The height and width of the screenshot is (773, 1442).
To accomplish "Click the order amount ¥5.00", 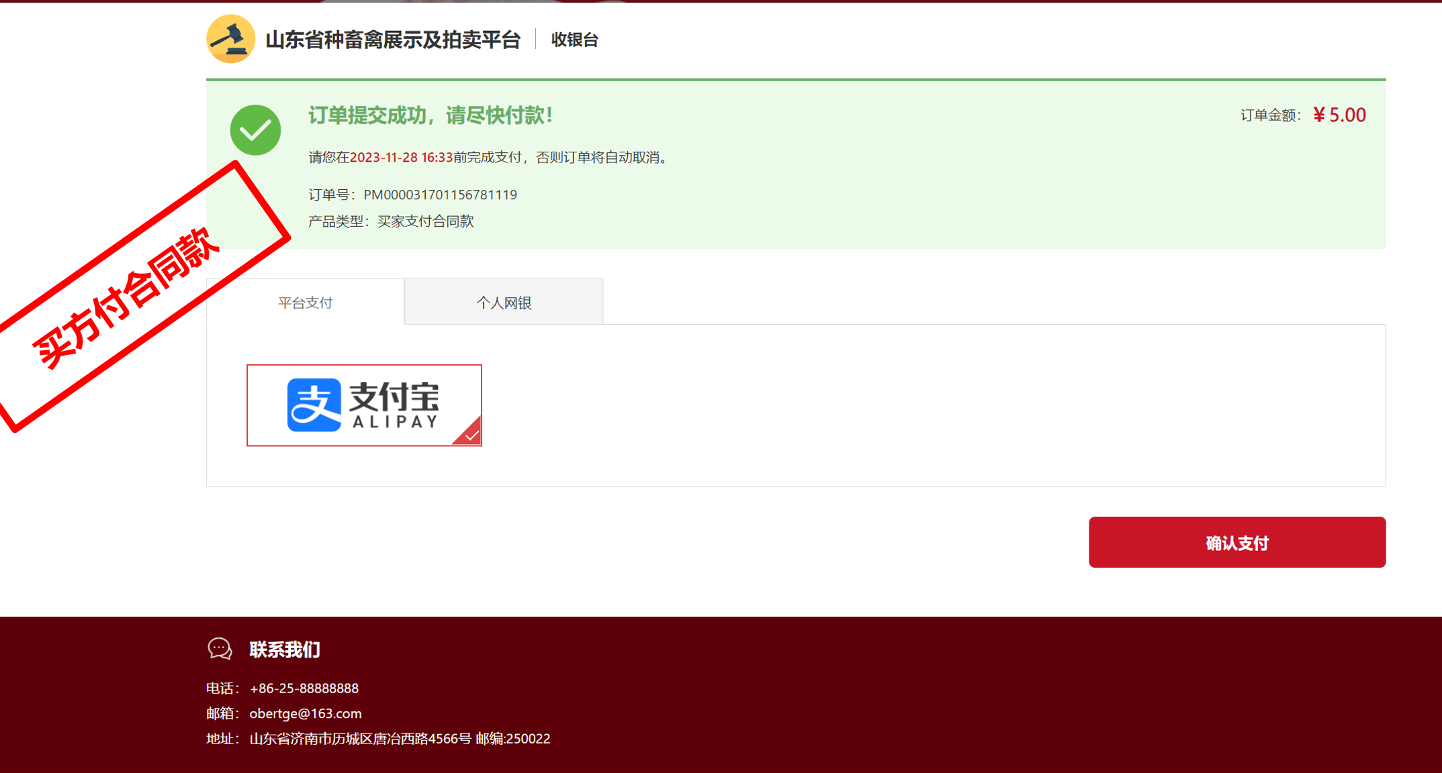I will tap(1339, 115).
